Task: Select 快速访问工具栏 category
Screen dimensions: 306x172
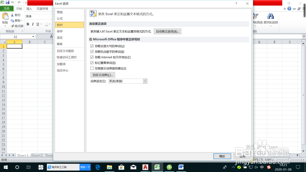Action: click(69, 57)
